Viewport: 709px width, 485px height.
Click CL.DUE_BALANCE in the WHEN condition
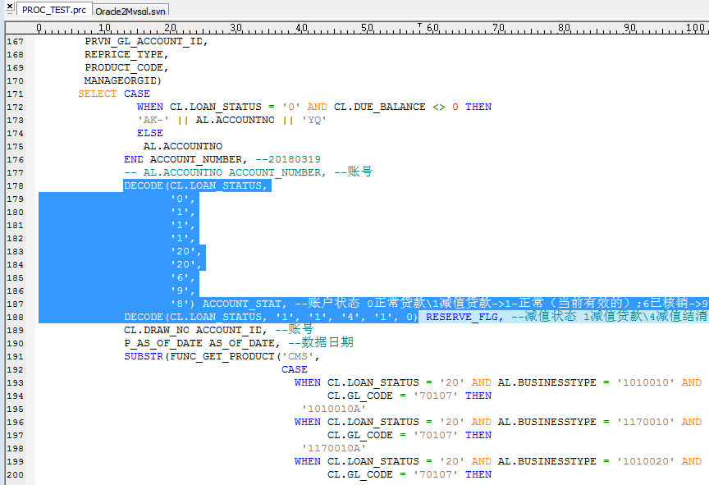click(x=379, y=108)
